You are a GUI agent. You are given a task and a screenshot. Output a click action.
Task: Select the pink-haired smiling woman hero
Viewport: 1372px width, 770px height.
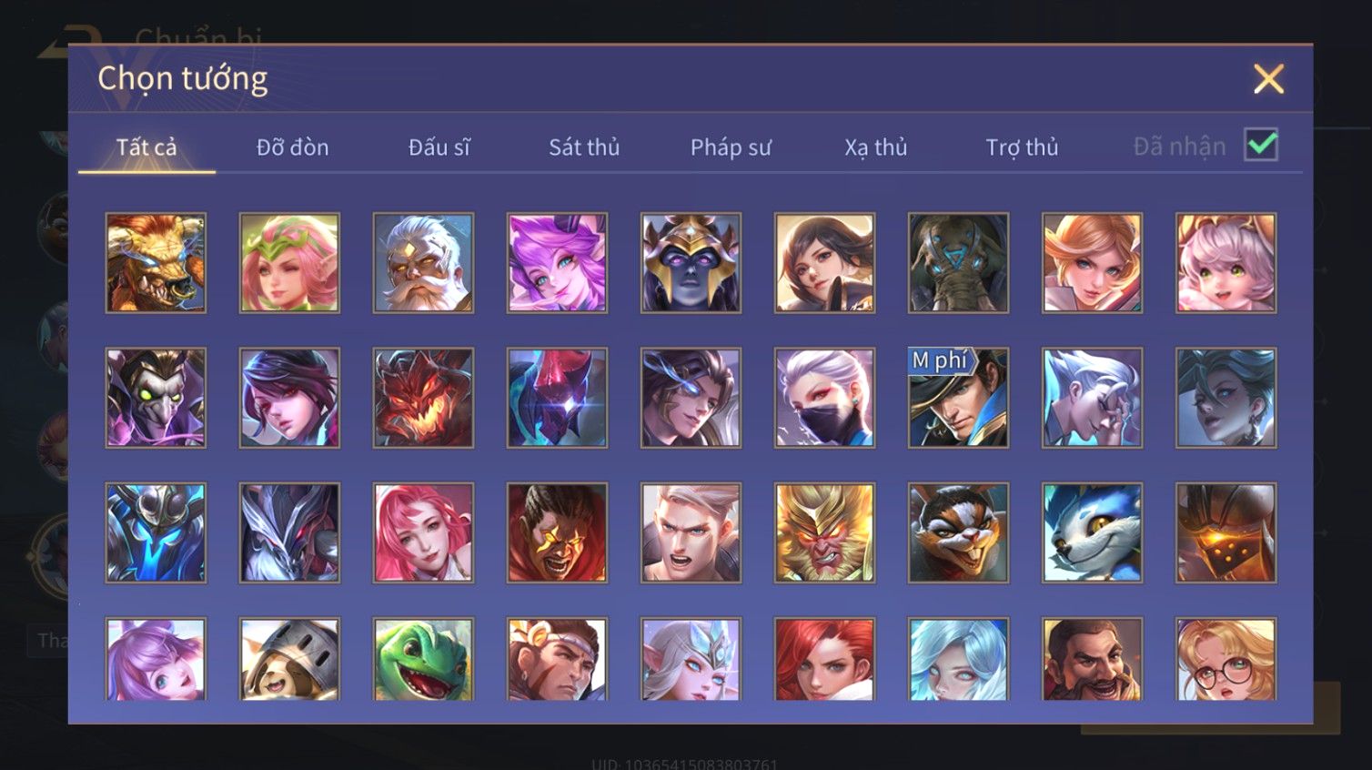click(423, 532)
